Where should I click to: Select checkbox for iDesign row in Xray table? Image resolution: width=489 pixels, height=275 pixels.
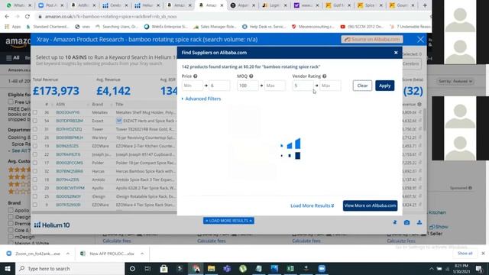tap(35, 196)
